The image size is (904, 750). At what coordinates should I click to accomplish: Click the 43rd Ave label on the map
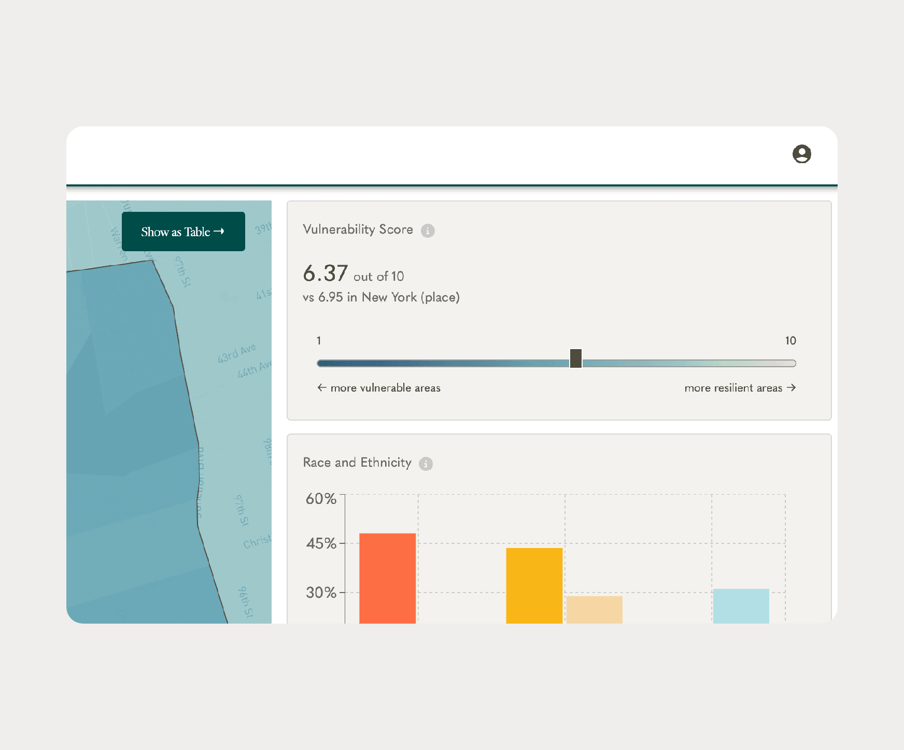tap(237, 353)
